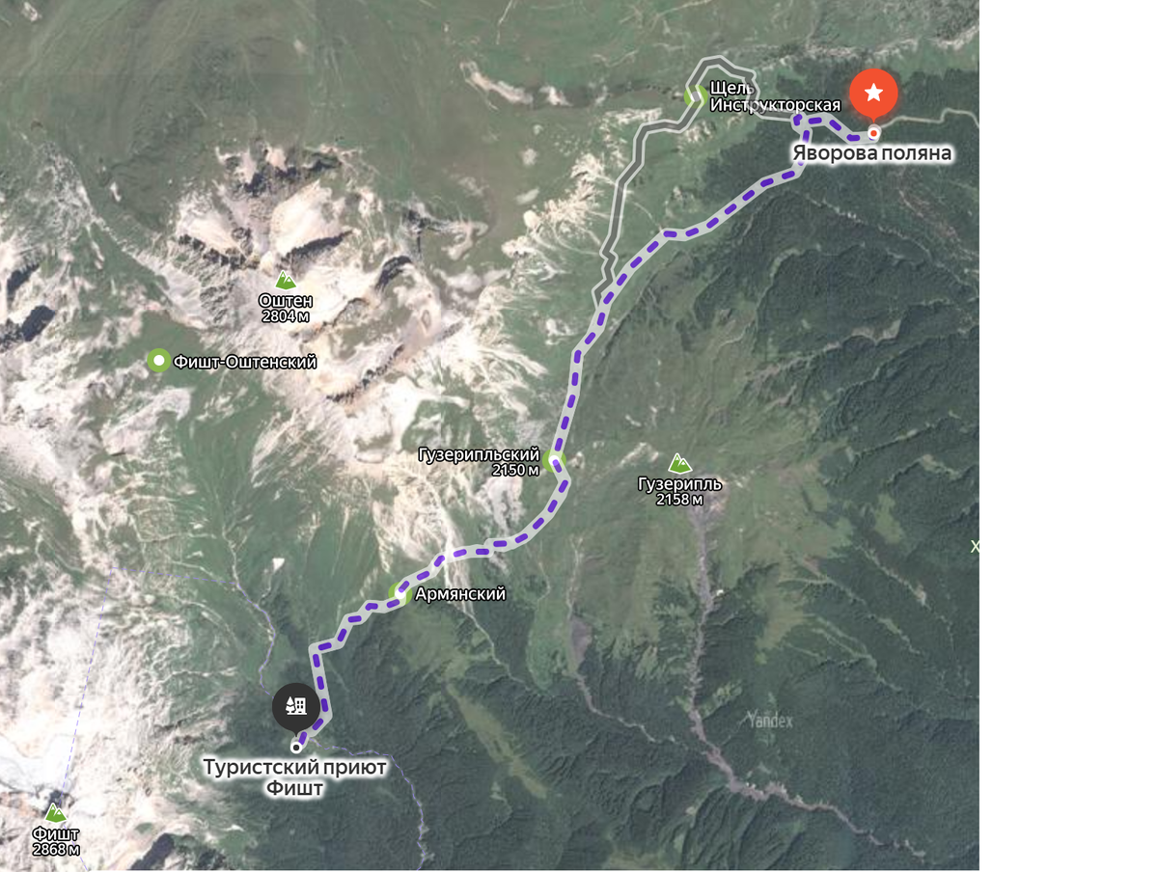Click the Фишт-Оштенский pass green marker

point(158,361)
